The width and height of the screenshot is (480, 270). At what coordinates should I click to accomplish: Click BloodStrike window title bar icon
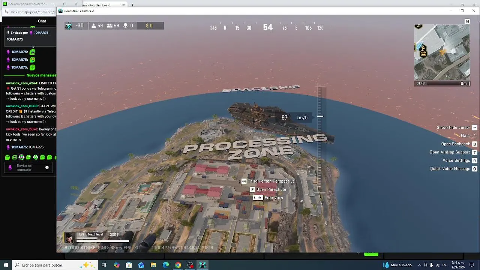click(x=60, y=11)
